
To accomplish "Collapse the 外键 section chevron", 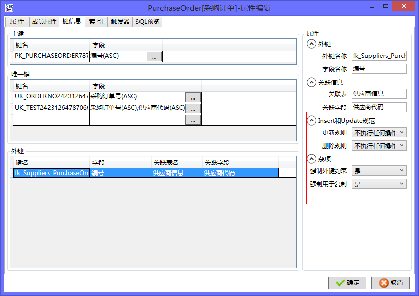I will (311, 44).
